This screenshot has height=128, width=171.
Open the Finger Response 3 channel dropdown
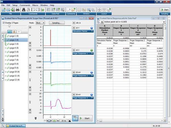click(83, 98)
